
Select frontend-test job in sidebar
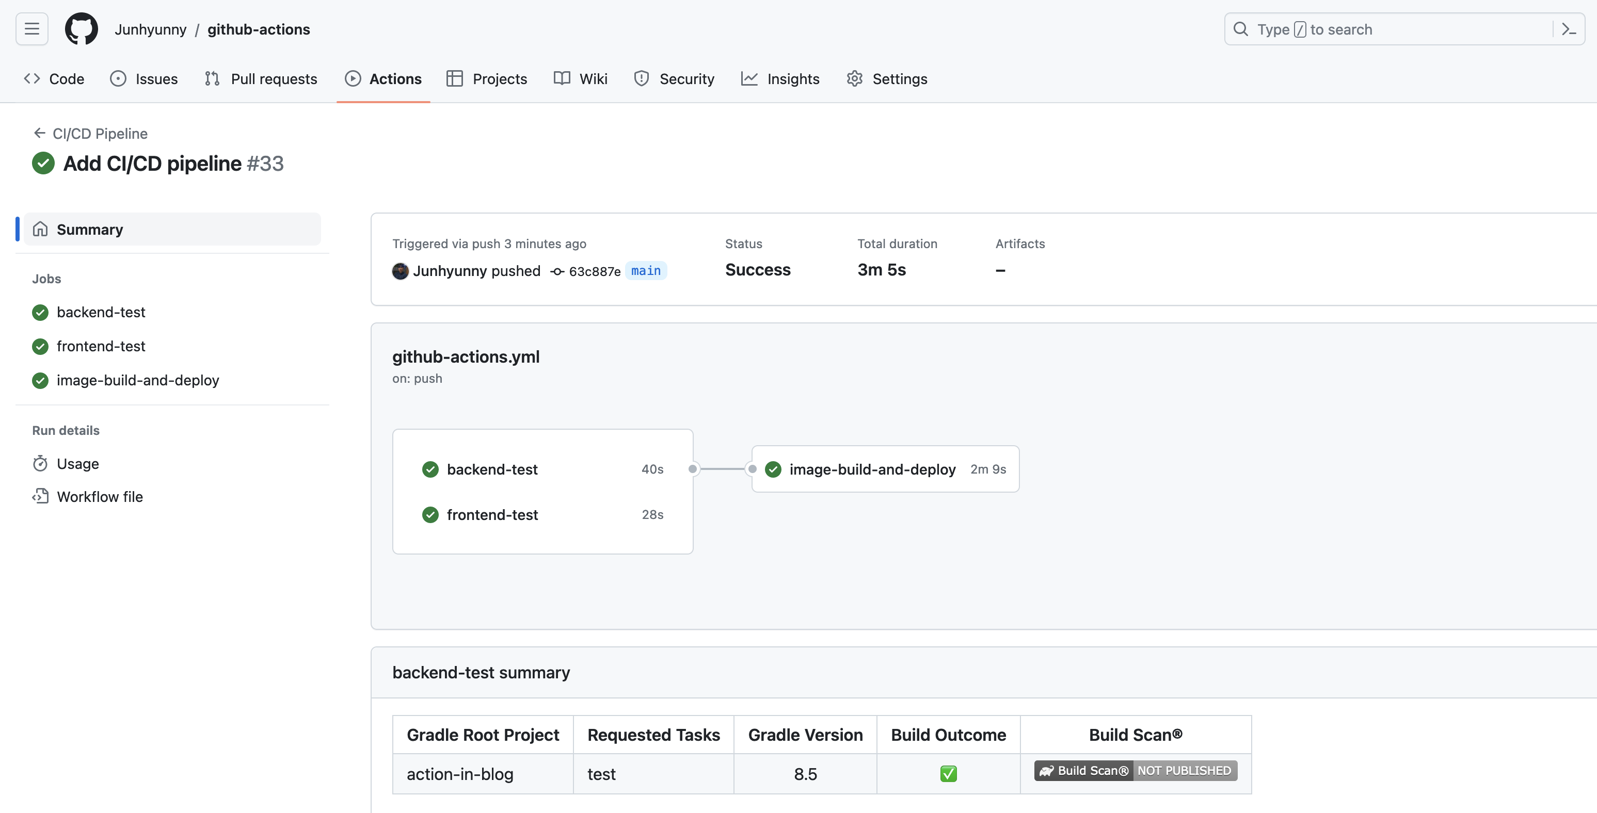click(x=101, y=346)
